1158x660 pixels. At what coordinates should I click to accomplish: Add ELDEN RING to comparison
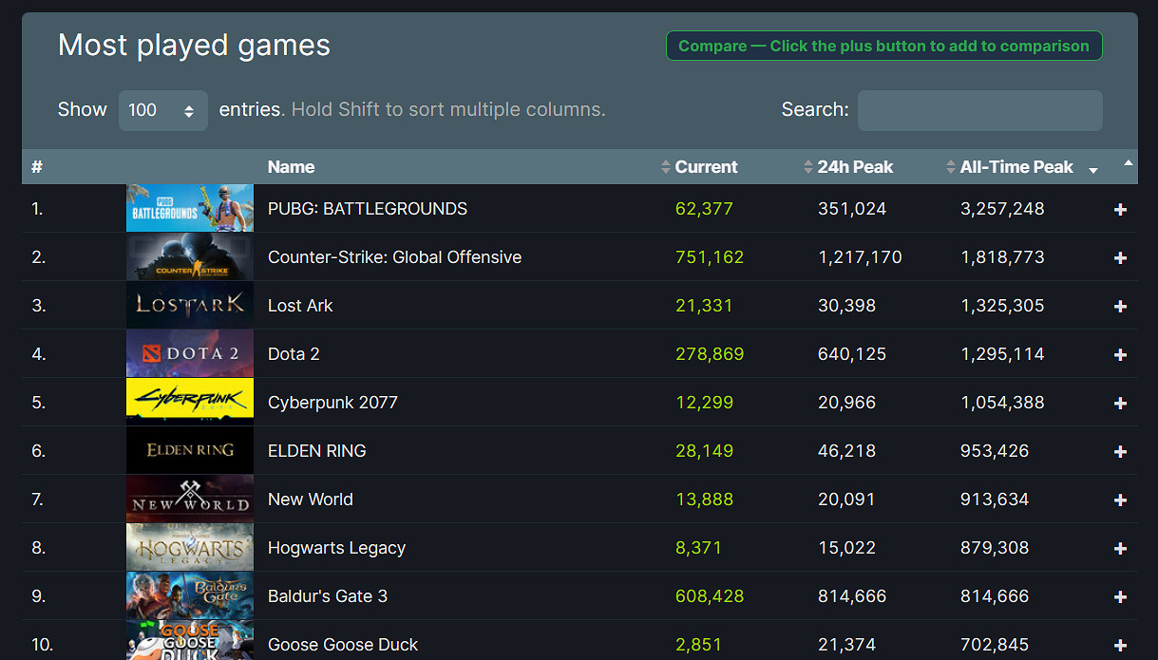coord(1120,450)
